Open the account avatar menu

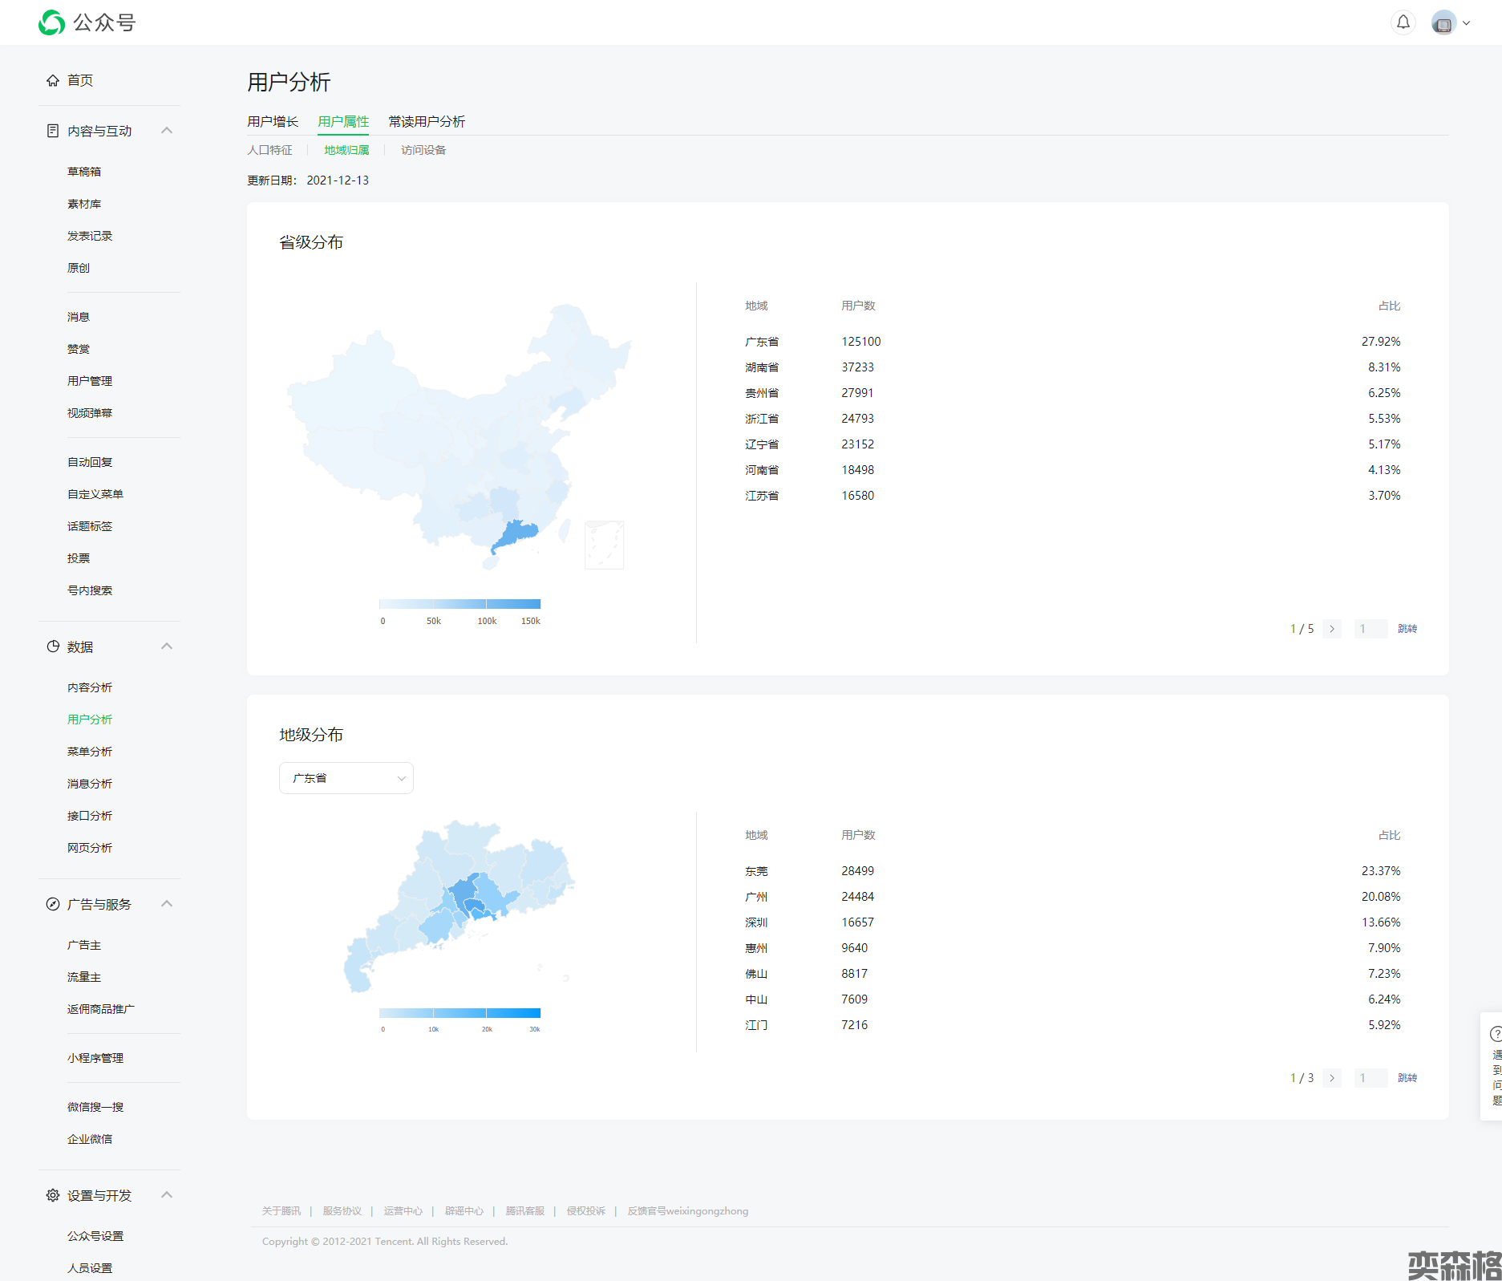[1448, 23]
